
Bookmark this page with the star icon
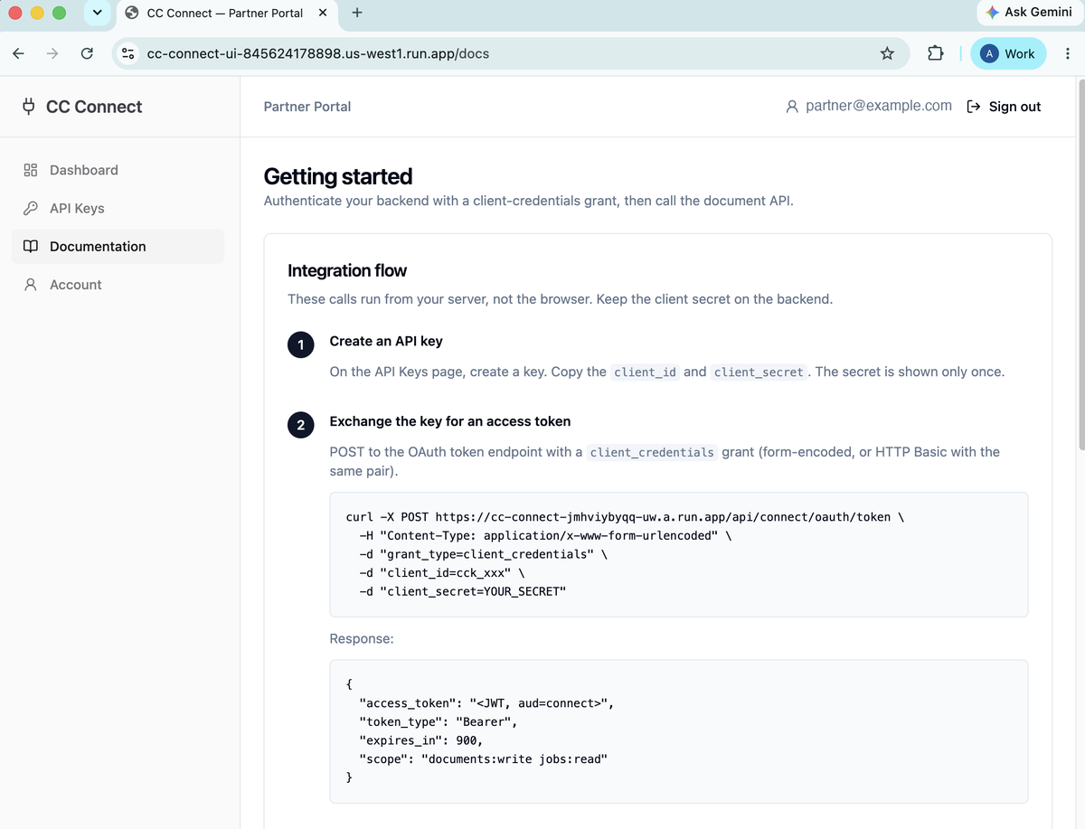coord(887,53)
